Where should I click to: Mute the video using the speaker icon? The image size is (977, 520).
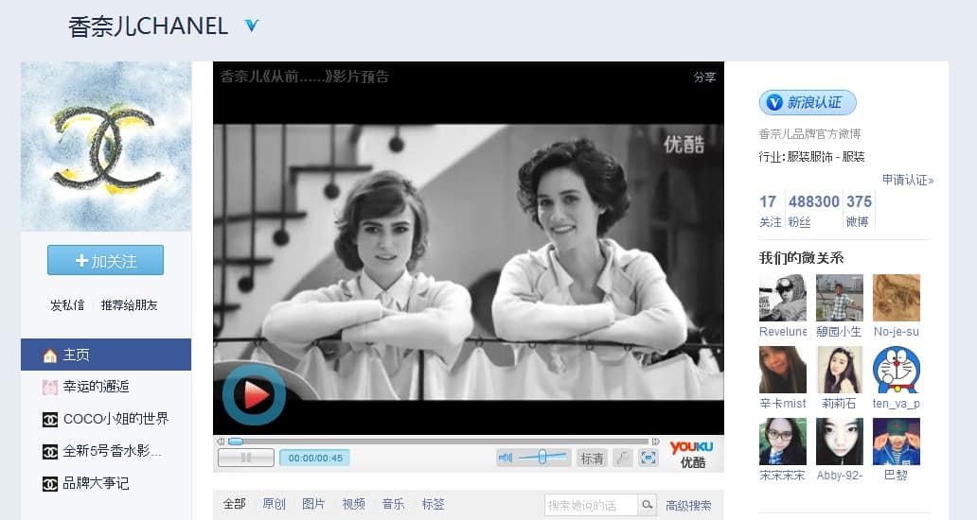pyautogui.click(x=506, y=458)
